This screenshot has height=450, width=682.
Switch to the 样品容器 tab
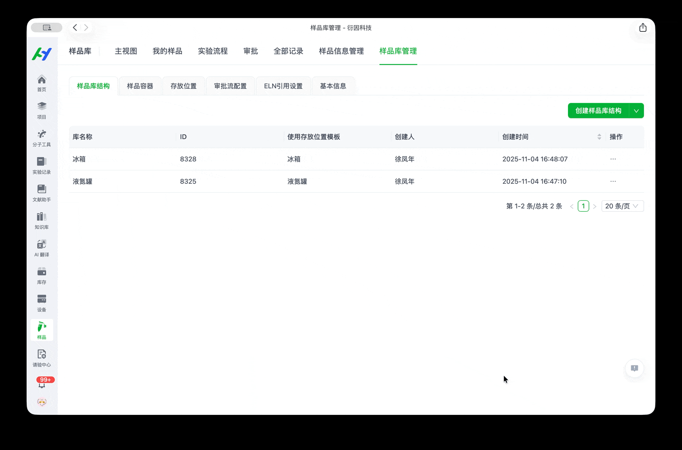[140, 86]
